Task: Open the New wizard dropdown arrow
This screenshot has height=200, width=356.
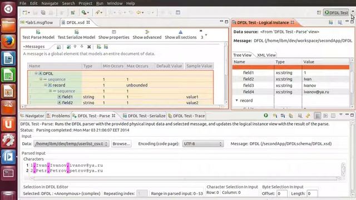Action: pos(29,13)
